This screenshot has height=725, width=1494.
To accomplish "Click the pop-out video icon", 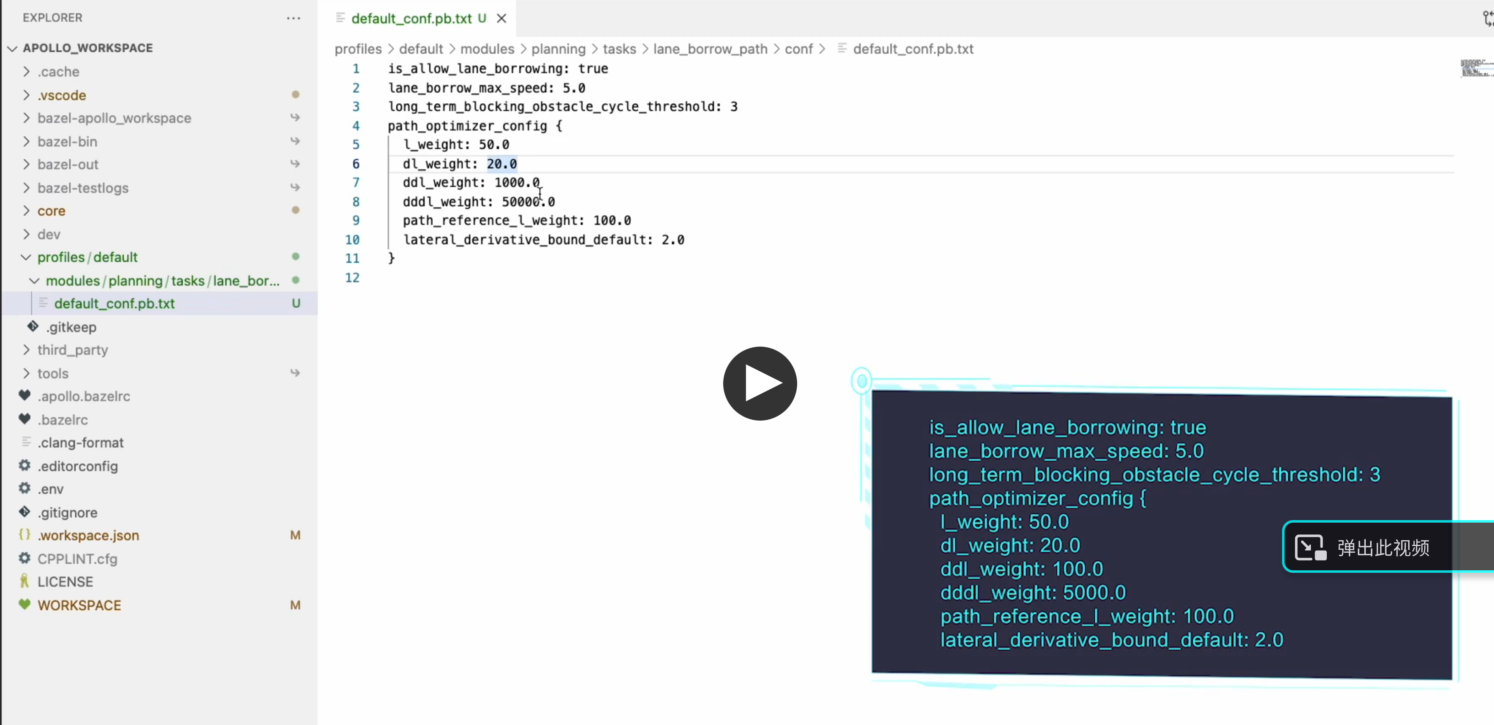I will coord(1310,547).
